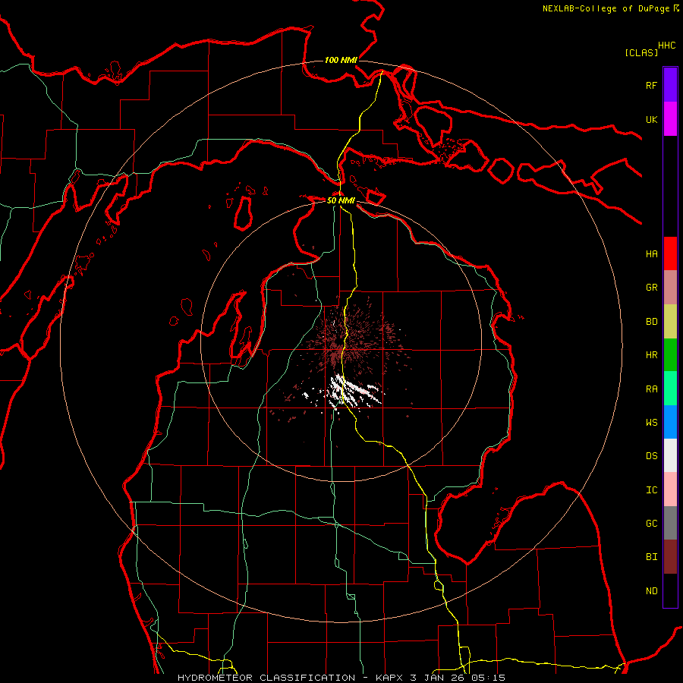
Task: Click the RF legend label
Action: (651, 85)
